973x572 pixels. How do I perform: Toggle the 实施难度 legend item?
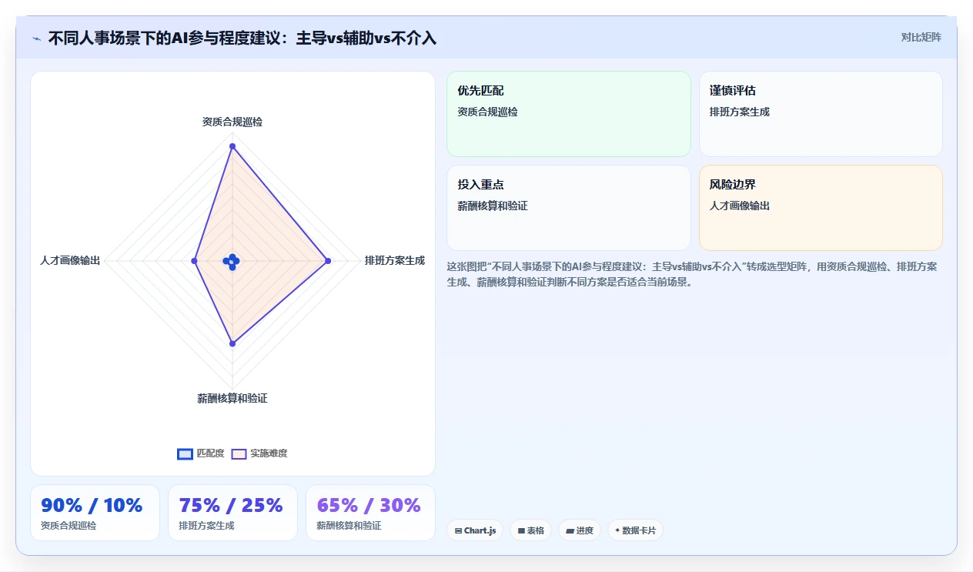259,453
